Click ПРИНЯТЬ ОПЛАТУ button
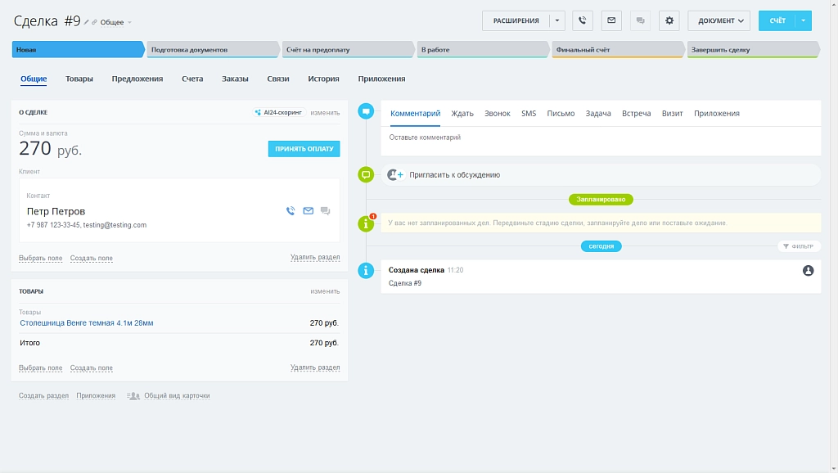This screenshot has width=838, height=473. click(304, 149)
